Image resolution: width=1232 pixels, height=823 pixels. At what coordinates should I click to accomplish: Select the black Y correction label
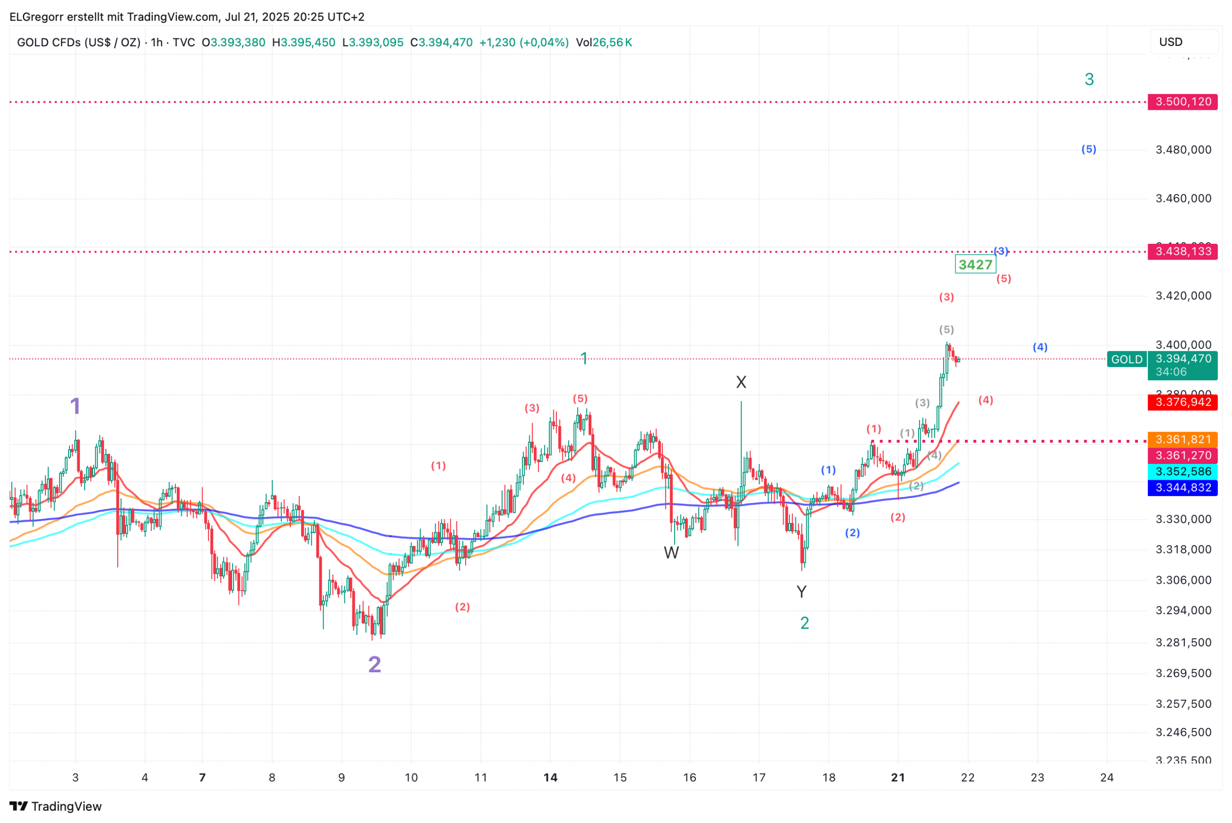801,592
